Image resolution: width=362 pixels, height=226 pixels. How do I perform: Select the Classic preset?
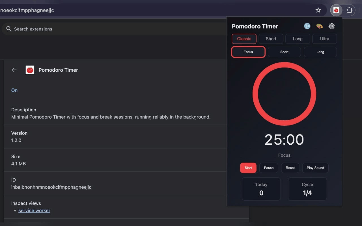244,39
